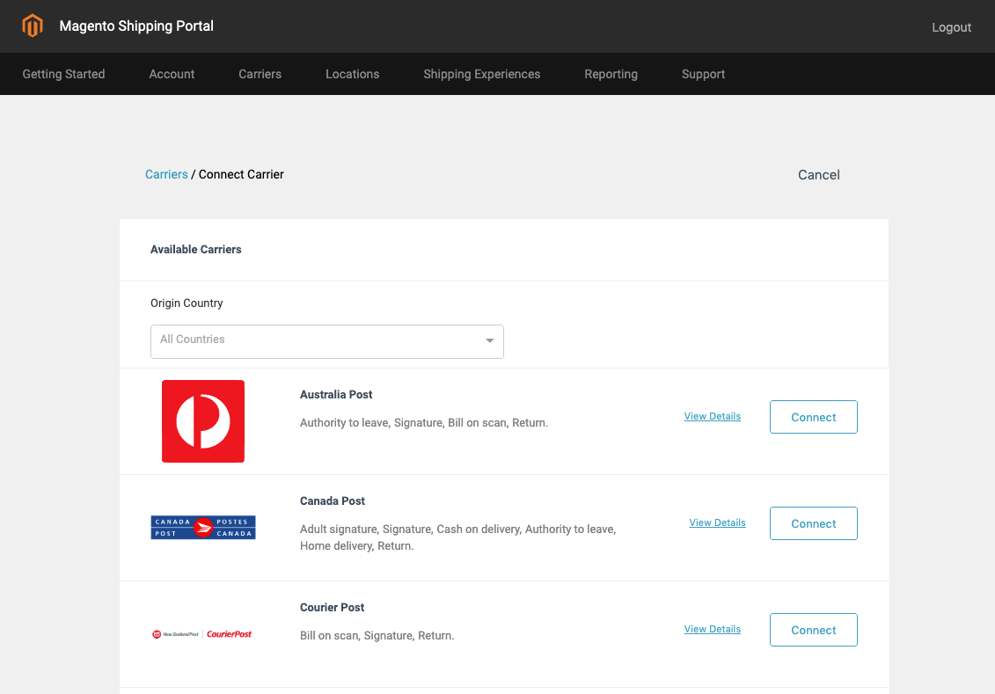The height and width of the screenshot is (694, 995).
Task: Switch to Locations section
Action: point(352,74)
